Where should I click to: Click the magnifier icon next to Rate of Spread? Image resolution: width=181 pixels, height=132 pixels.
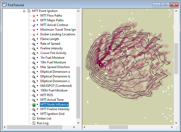tap(34, 44)
